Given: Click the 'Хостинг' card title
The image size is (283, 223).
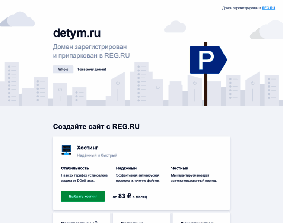Looking at the screenshot, I should click(88, 148).
